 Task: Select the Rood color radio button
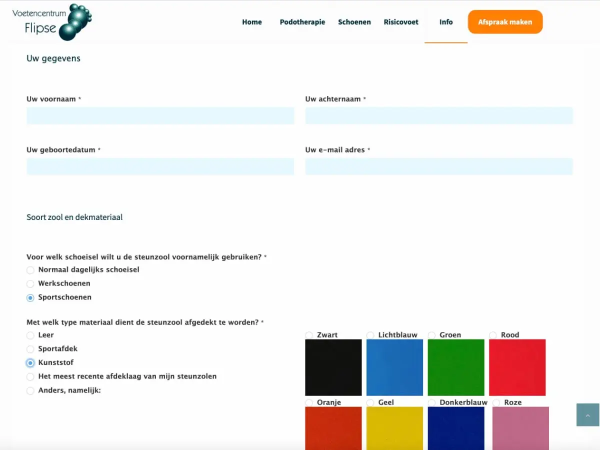point(493,335)
